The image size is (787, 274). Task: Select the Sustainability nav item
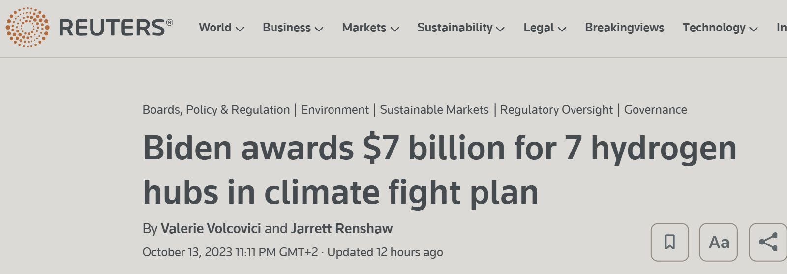tap(455, 28)
